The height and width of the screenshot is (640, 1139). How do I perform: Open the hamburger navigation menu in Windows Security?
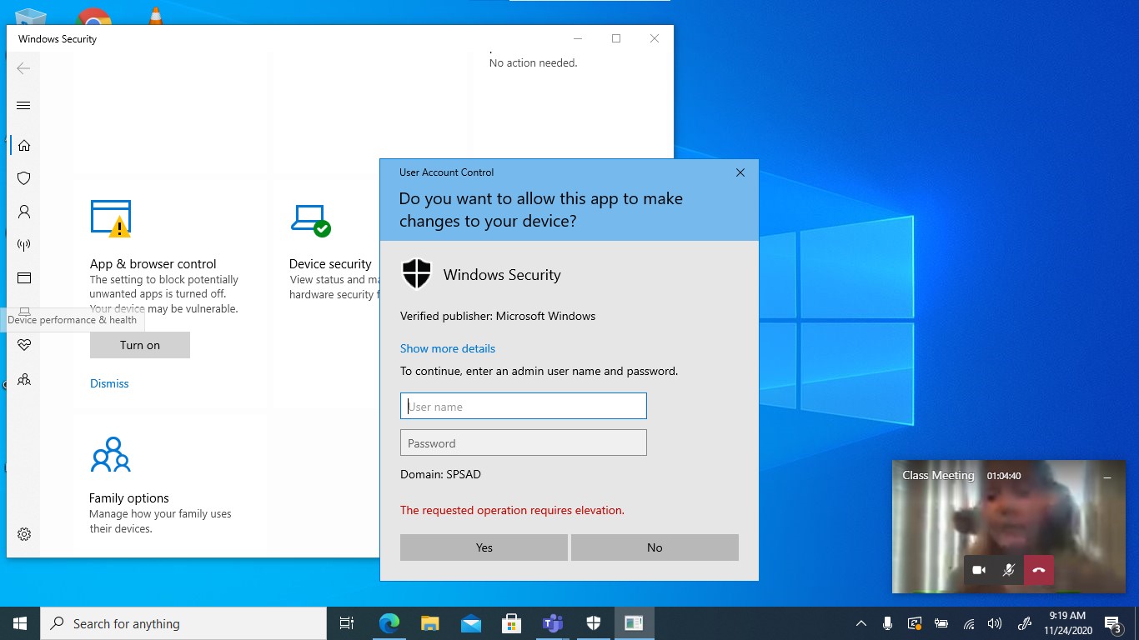click(x=23, y=105)
